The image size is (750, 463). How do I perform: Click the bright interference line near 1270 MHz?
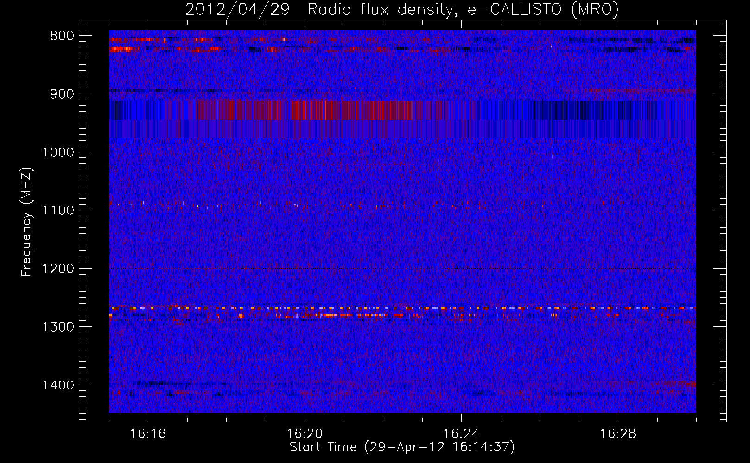pos(402,308)
